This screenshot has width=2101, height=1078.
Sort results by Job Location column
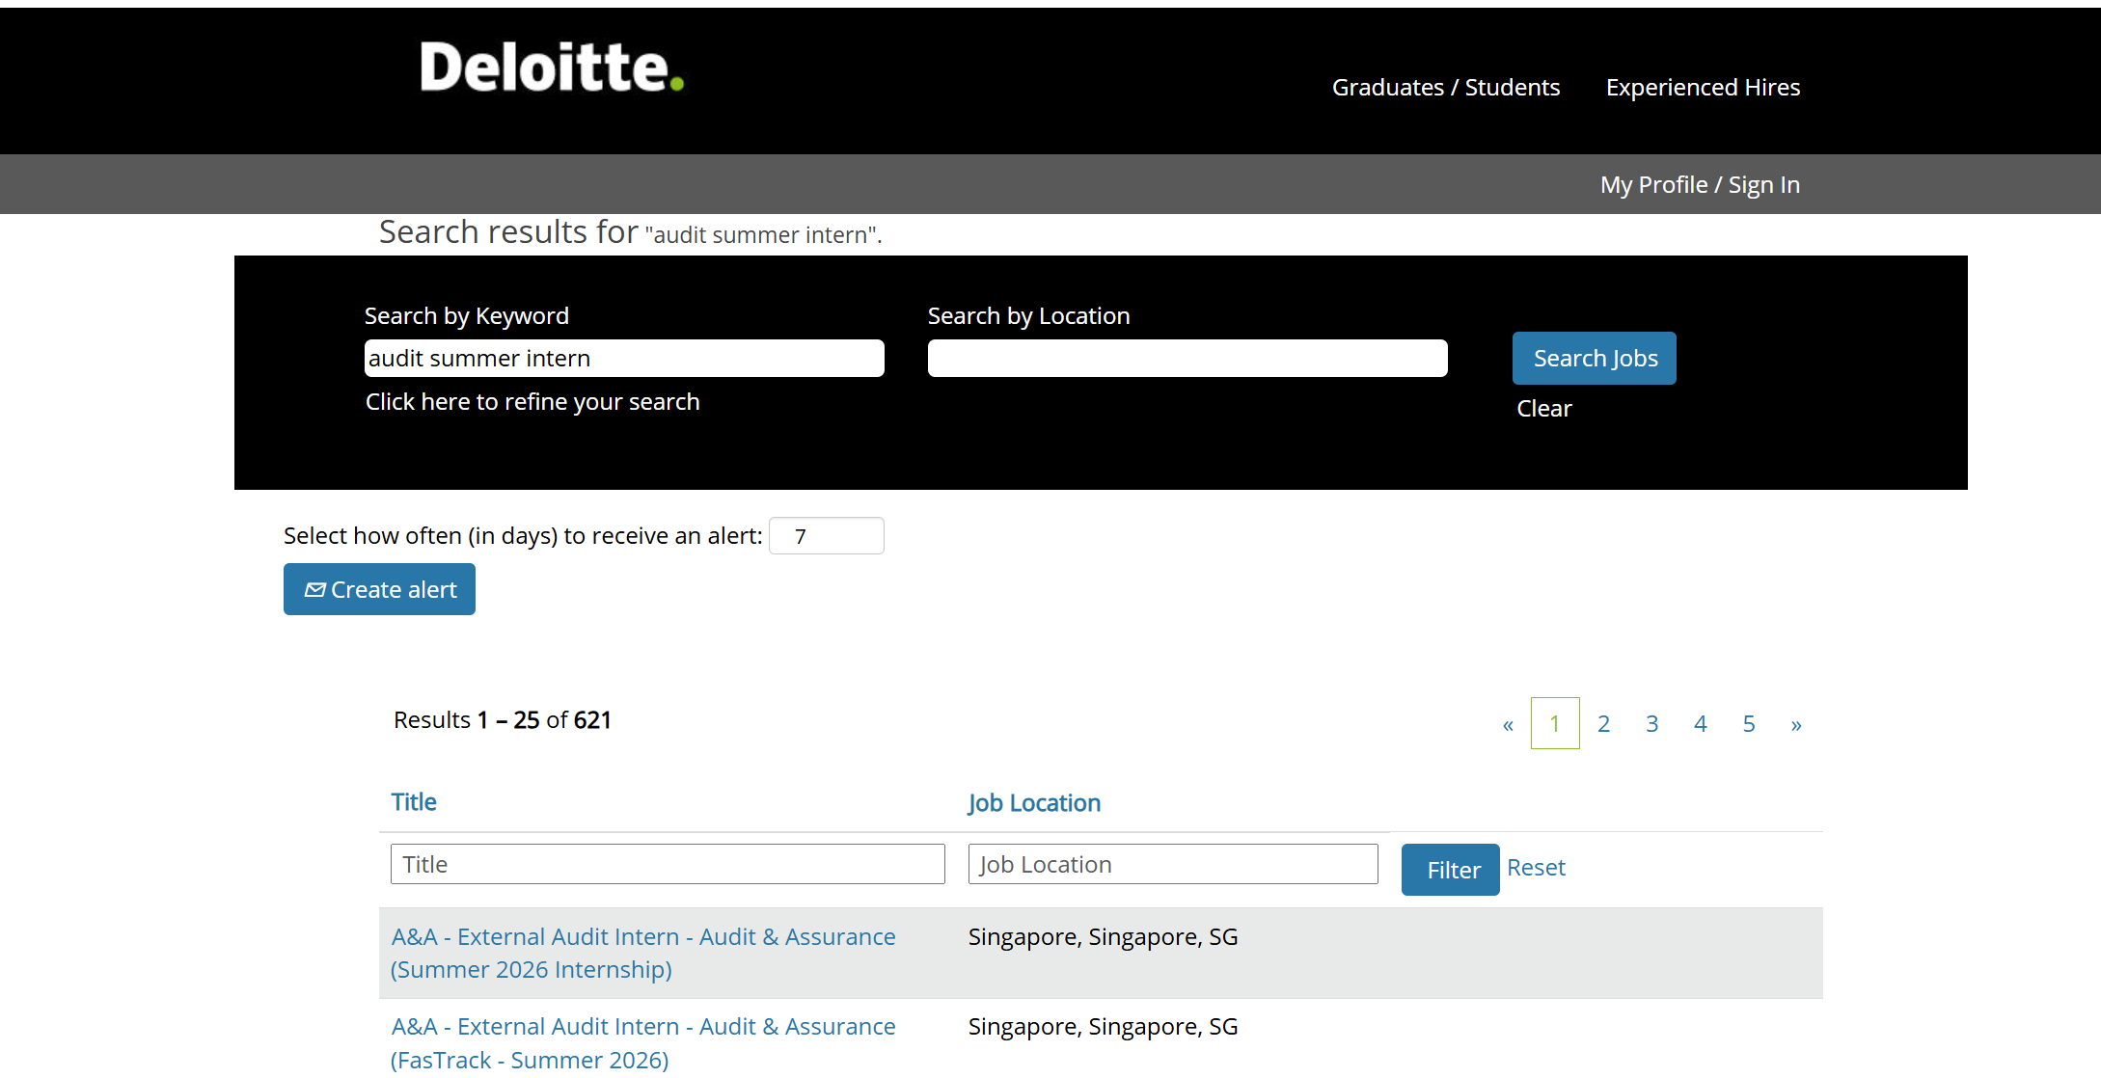(x=1034, y=803)
